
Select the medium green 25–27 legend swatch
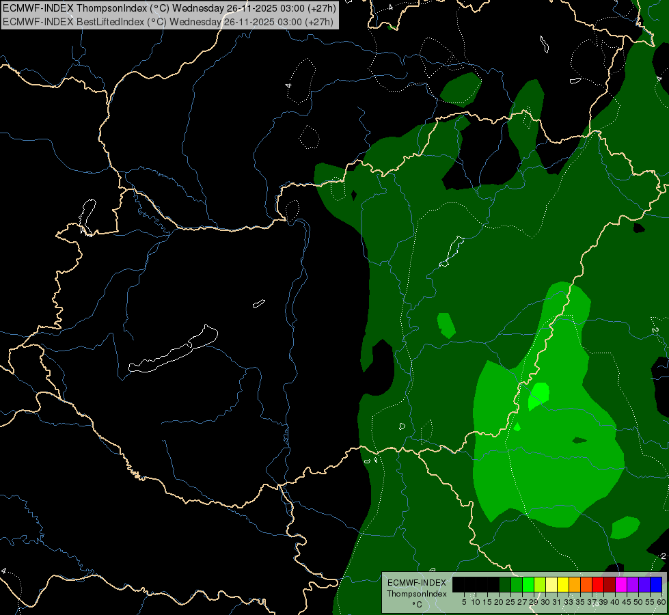(517, 585)
